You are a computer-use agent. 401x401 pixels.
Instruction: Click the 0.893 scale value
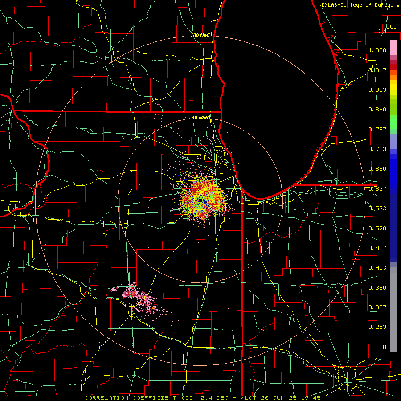click(377, 90)
